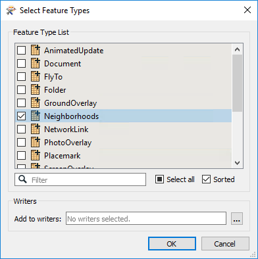Viewport: 258px width, 259px height.
Task: Click the FlyTo feature type icon
Action: click(36, 76)
